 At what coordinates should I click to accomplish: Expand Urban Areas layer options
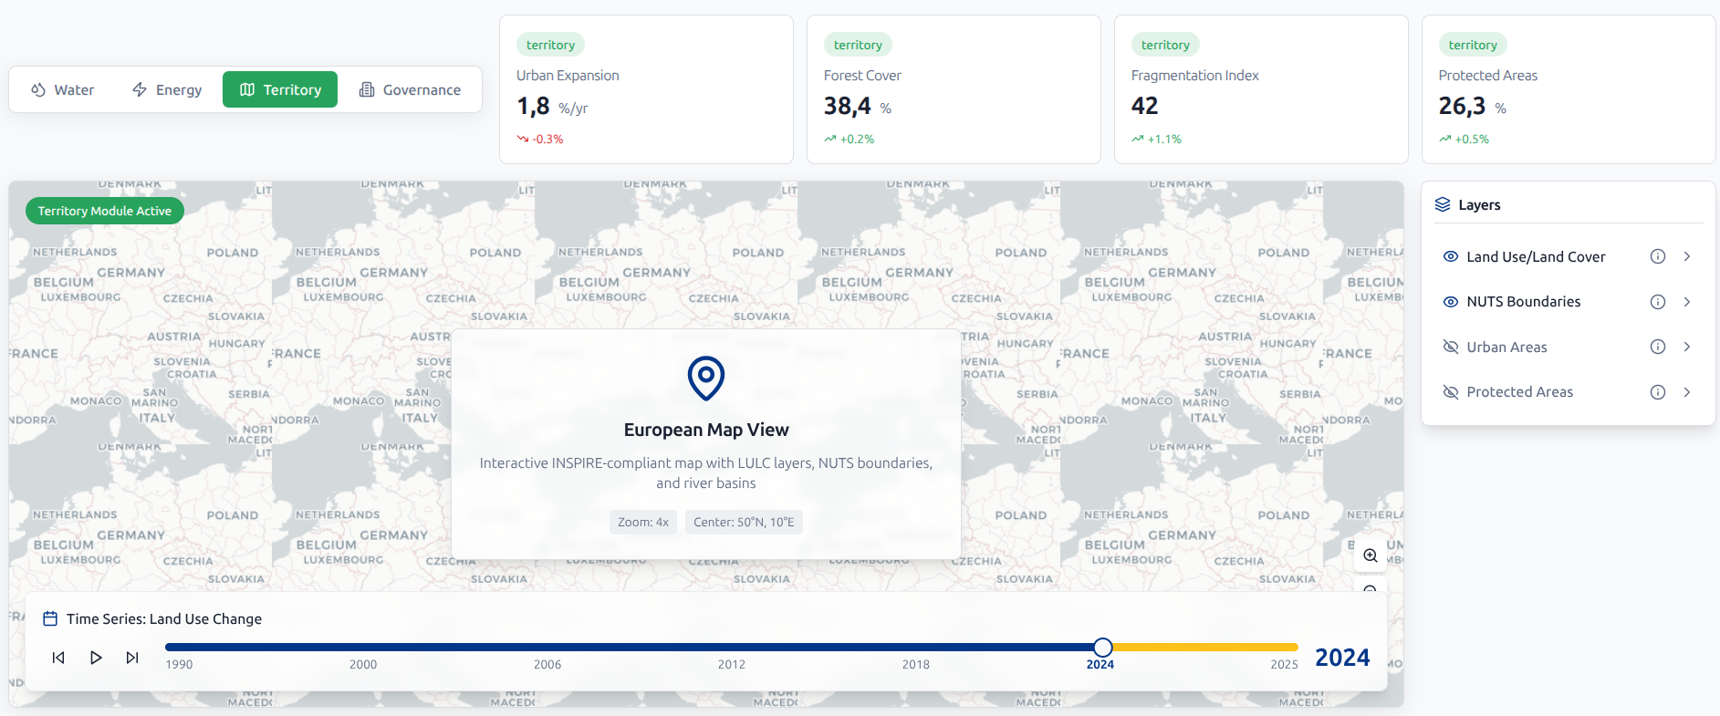1687,347
